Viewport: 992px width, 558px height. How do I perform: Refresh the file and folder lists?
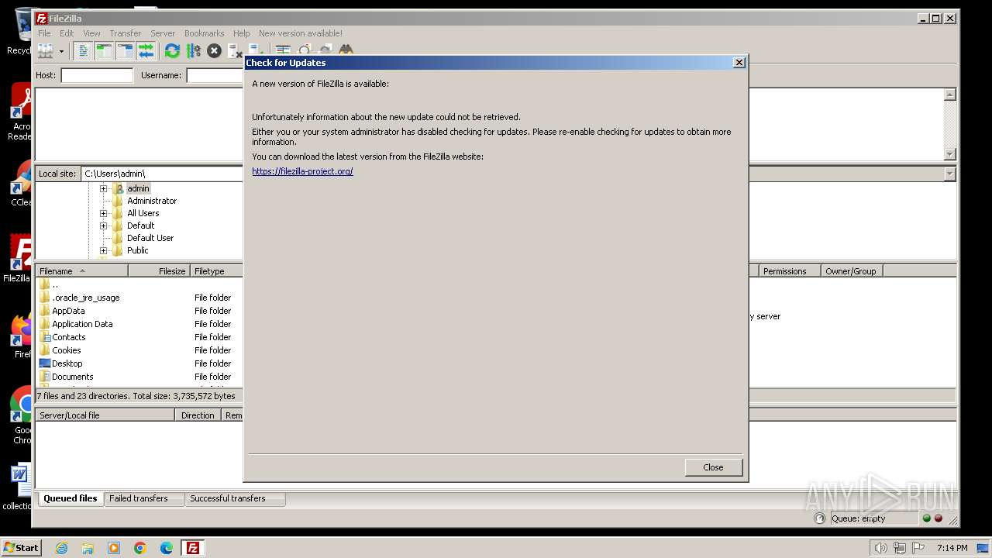tap(172, 51)
